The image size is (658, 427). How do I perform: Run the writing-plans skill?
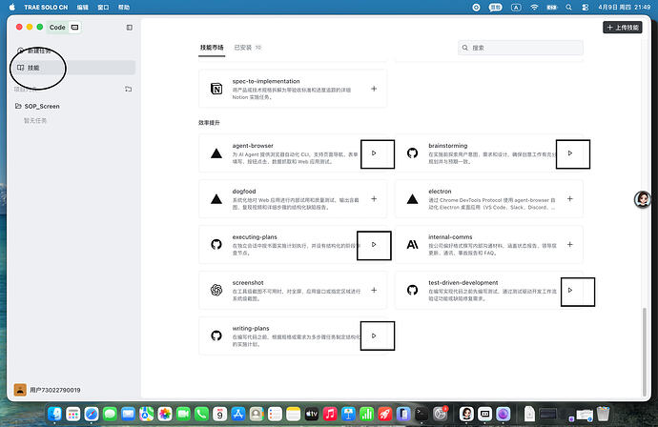(374, 336)
